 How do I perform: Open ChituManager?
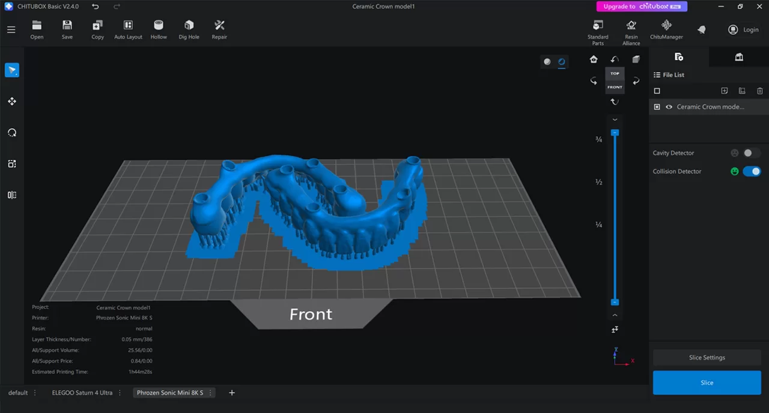click(x=666, y=29)
